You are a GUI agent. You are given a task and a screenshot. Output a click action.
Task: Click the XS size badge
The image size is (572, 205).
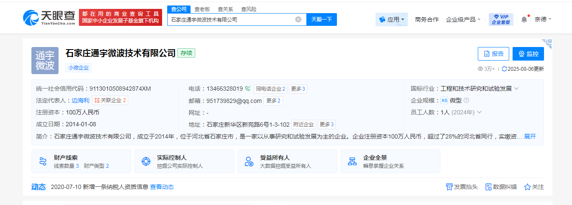(444, 100)
